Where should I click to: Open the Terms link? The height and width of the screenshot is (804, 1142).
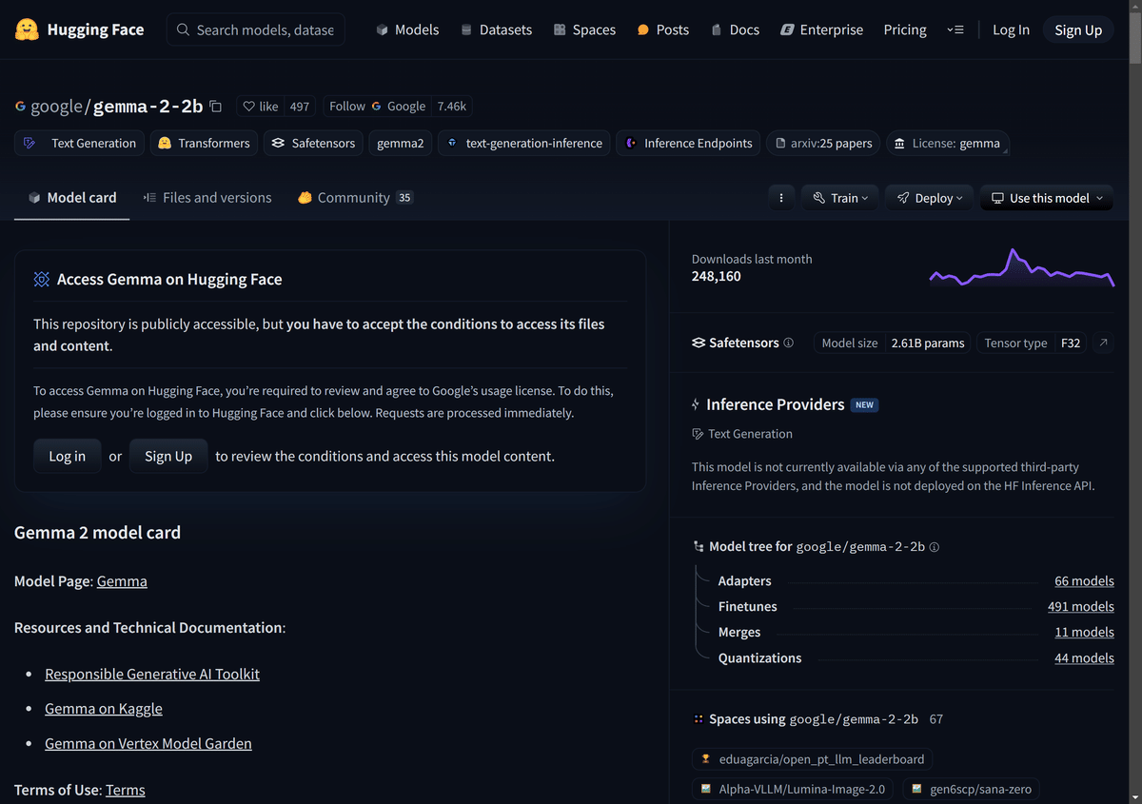126,790
